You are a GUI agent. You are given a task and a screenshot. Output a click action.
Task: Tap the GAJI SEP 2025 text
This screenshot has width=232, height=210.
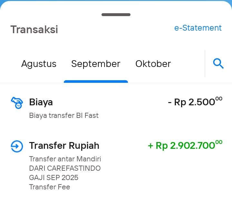pyautogui.click(x=53, y=177)
